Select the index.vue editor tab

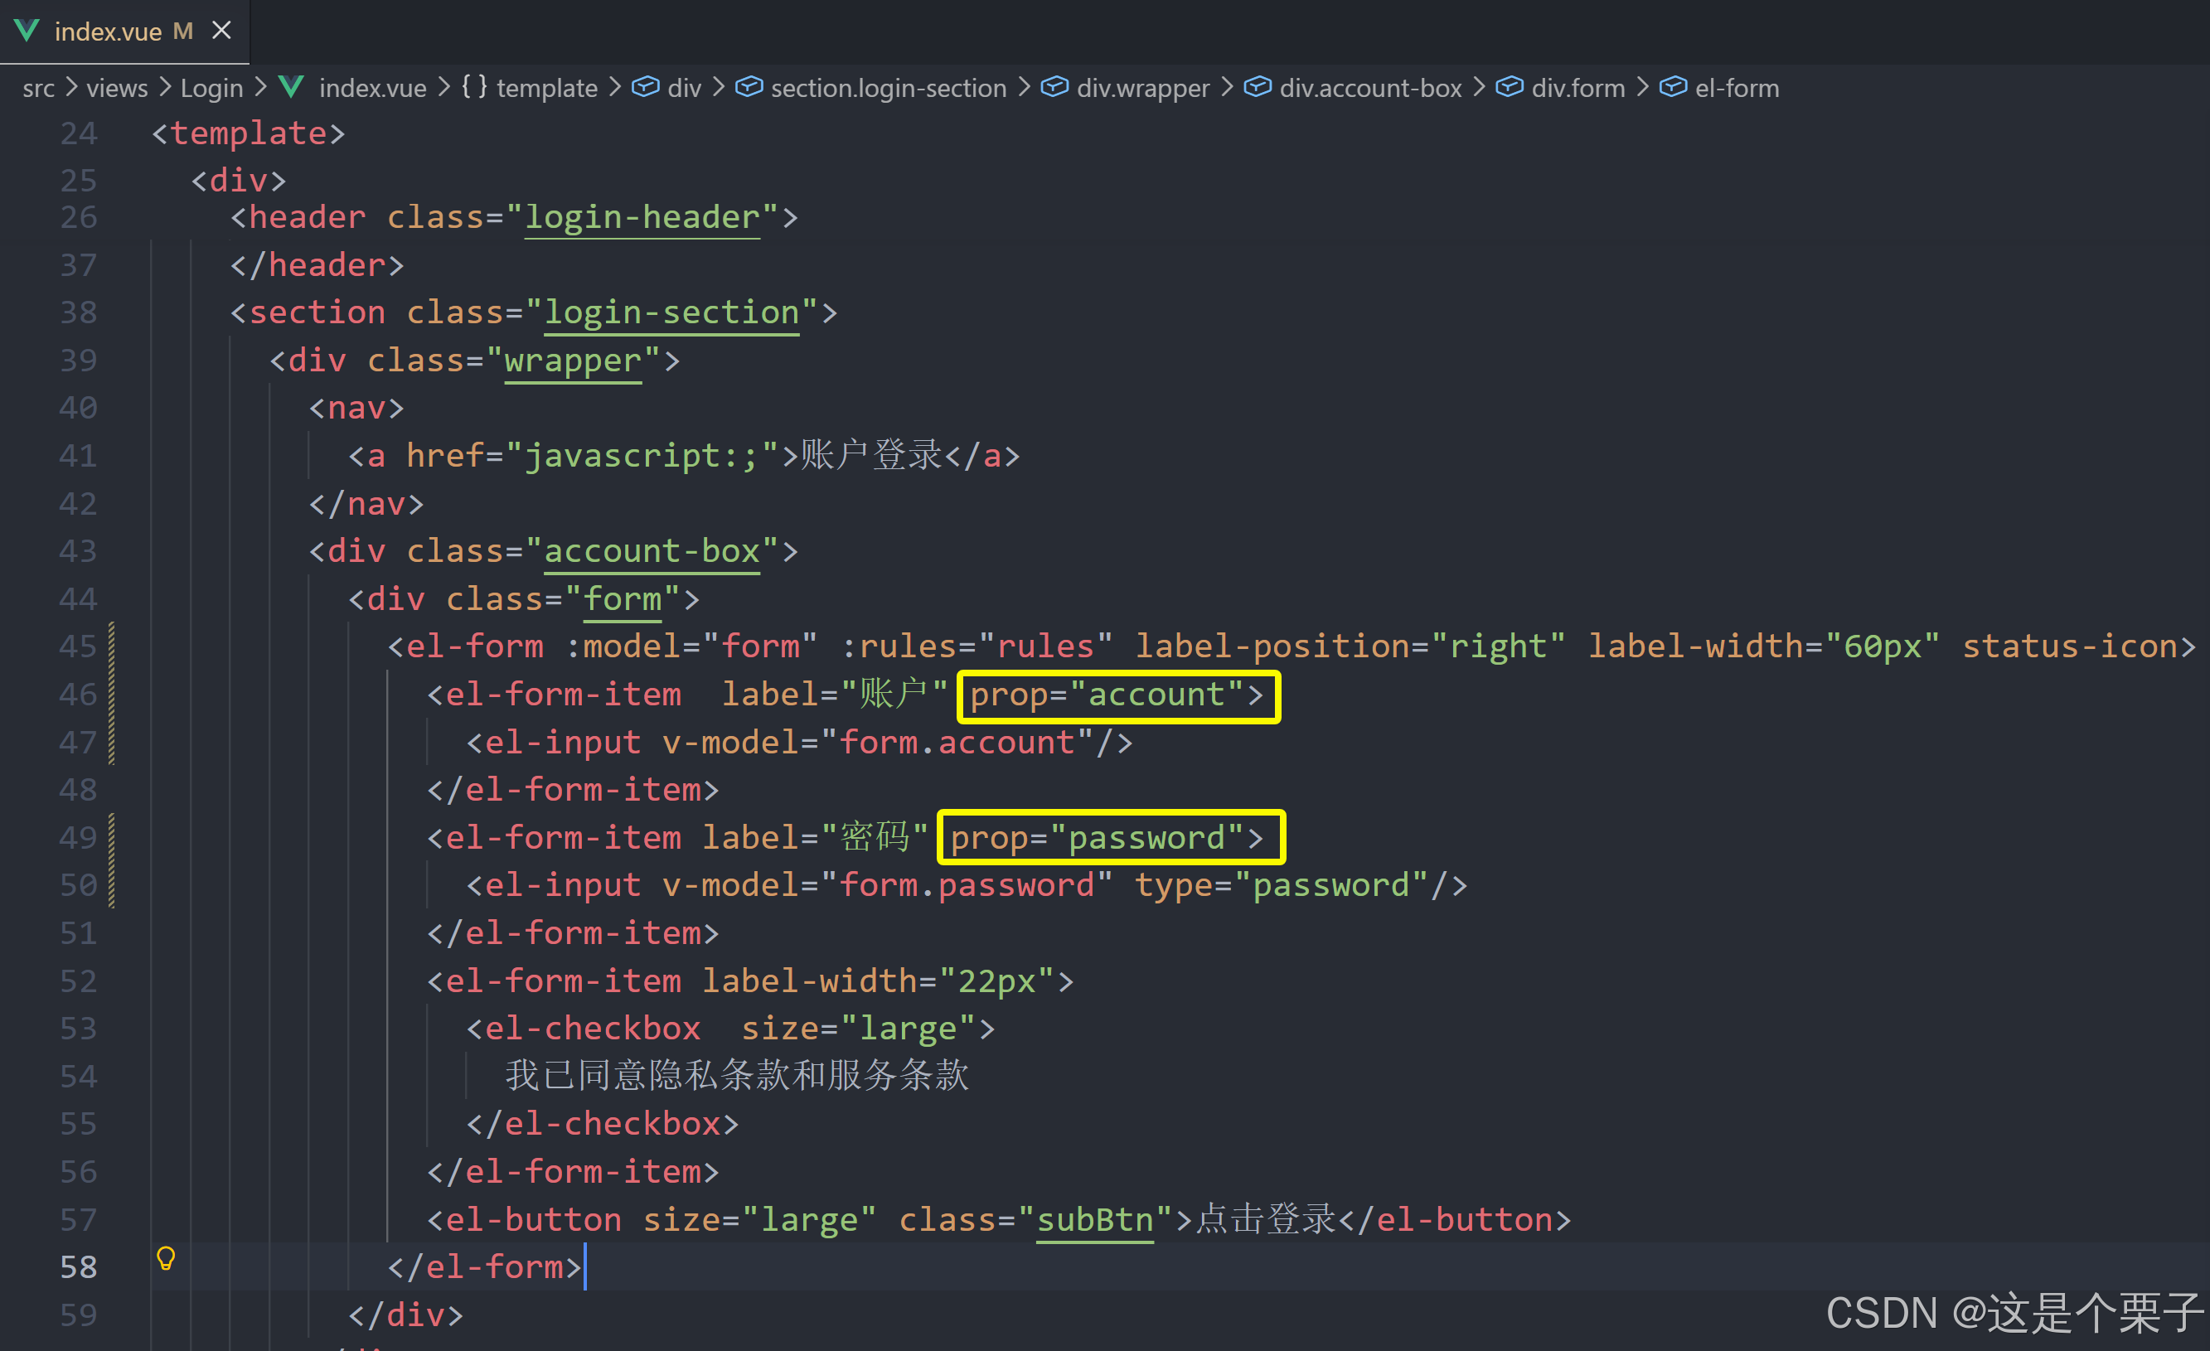(108, 31)
